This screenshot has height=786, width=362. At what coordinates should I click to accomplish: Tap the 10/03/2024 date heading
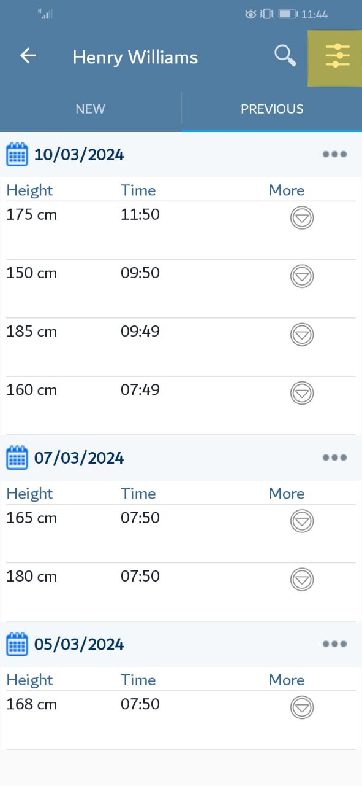pos(79,155)
